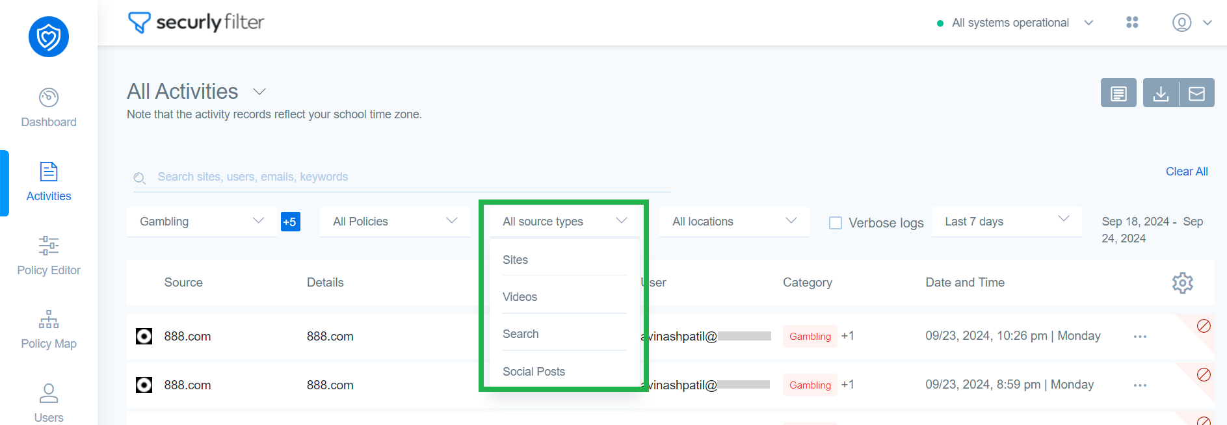Open the All Policies dropdown

(395, 222)
